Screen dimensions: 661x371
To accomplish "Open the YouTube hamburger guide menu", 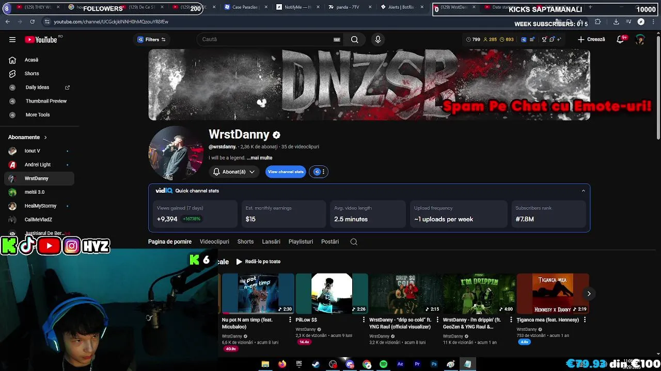I will tap(12, 40).
